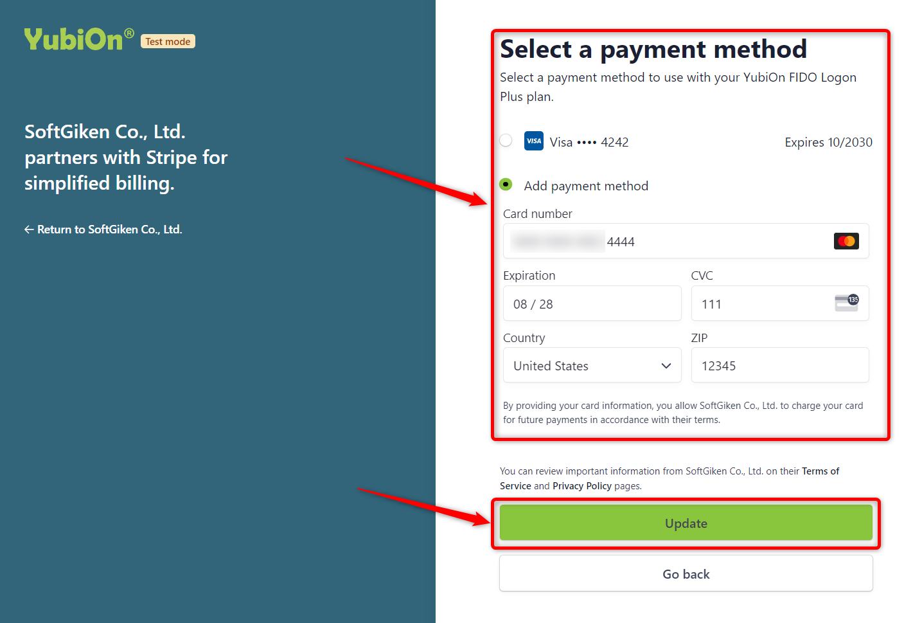Click the Test mode badge
The width and height of the screenshot is (922, 623).
coord(168,41)
